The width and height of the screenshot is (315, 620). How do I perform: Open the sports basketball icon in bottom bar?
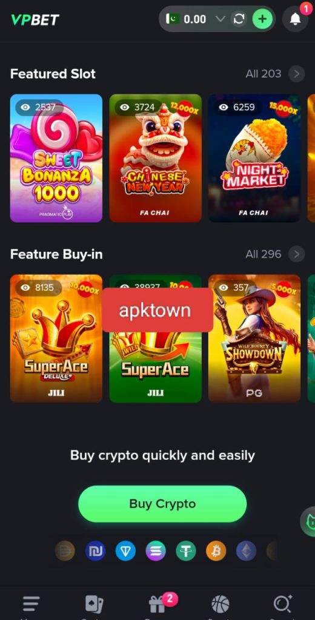pos(220,605)
